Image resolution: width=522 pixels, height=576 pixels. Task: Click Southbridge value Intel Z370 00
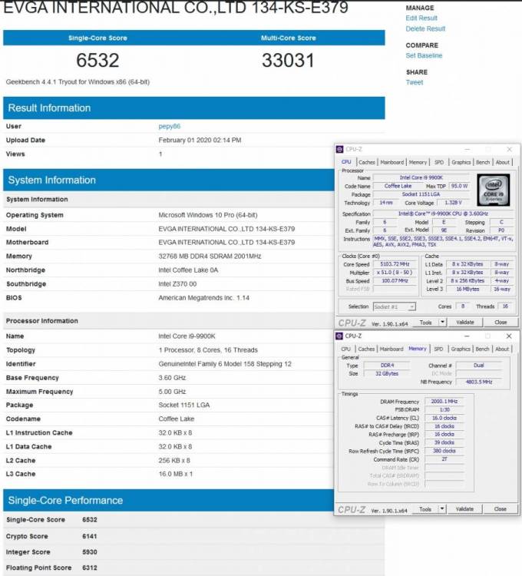[177, 284]
